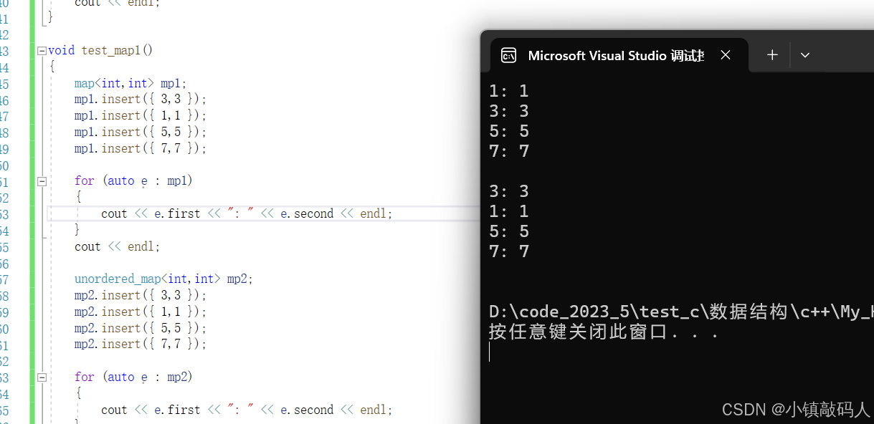874x424 pixels.
Task: Click the 'mp1.insert({ 3,3 });' line
Action: click(x=141, y=99)
